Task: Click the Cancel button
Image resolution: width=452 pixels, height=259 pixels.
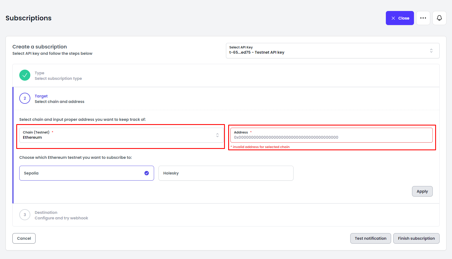Action: tap(24, 238)
